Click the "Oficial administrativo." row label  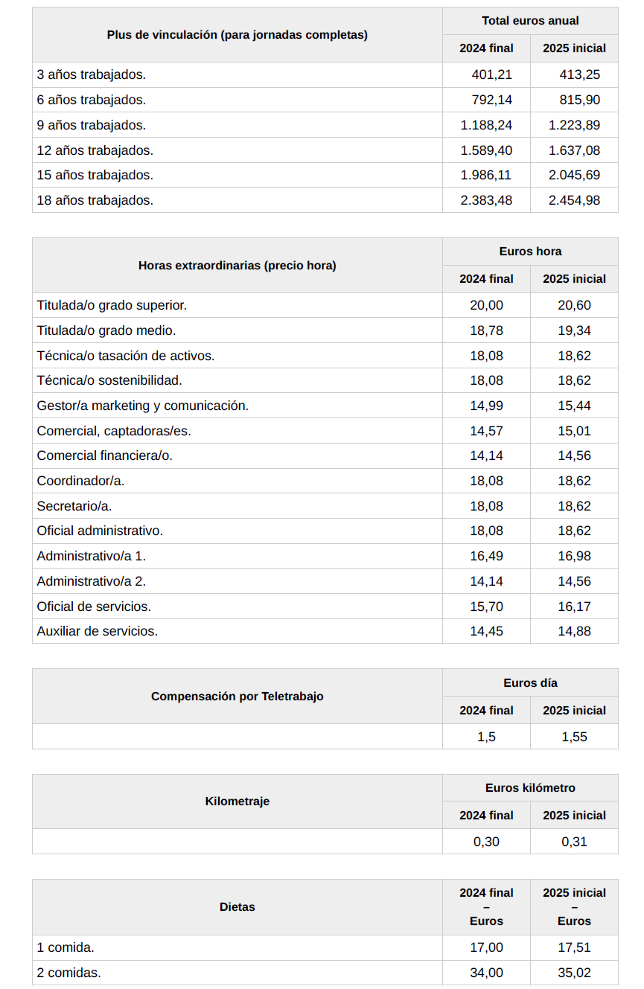tap(100, 531)
